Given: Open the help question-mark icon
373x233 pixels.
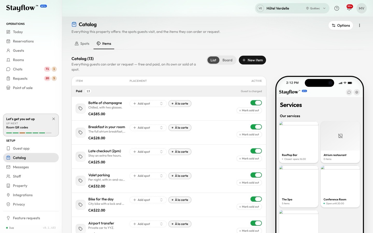Looking at the screenshot, I should click(x=337, y=8).
